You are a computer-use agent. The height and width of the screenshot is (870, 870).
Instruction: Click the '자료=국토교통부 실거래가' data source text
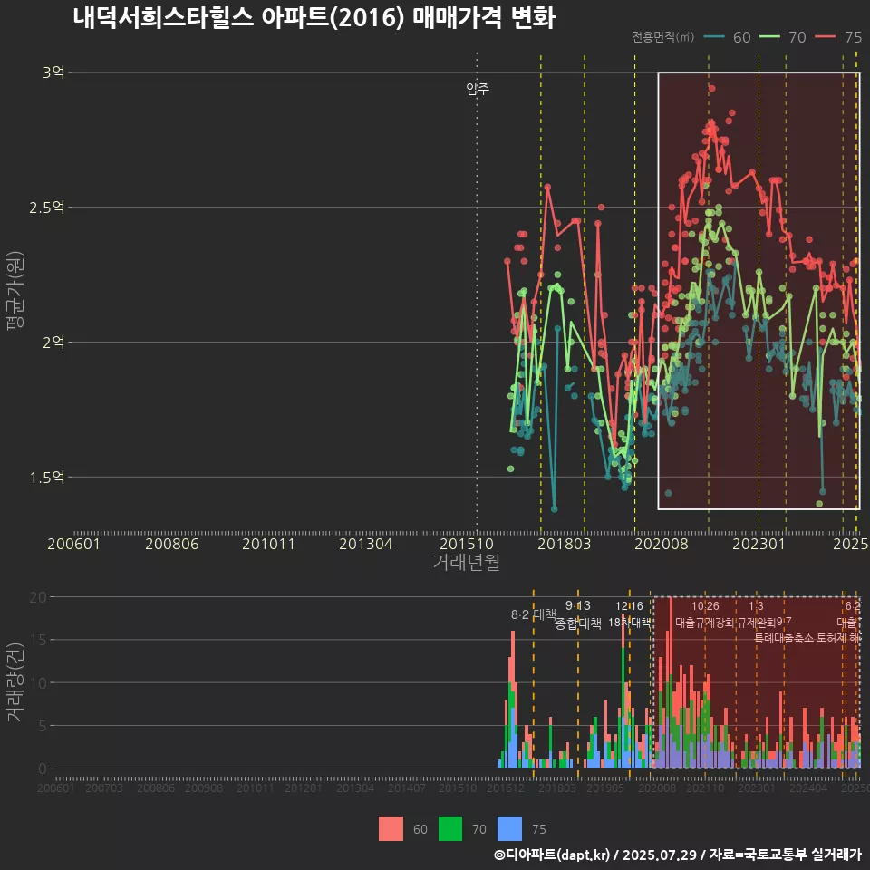tap(786, 855)
